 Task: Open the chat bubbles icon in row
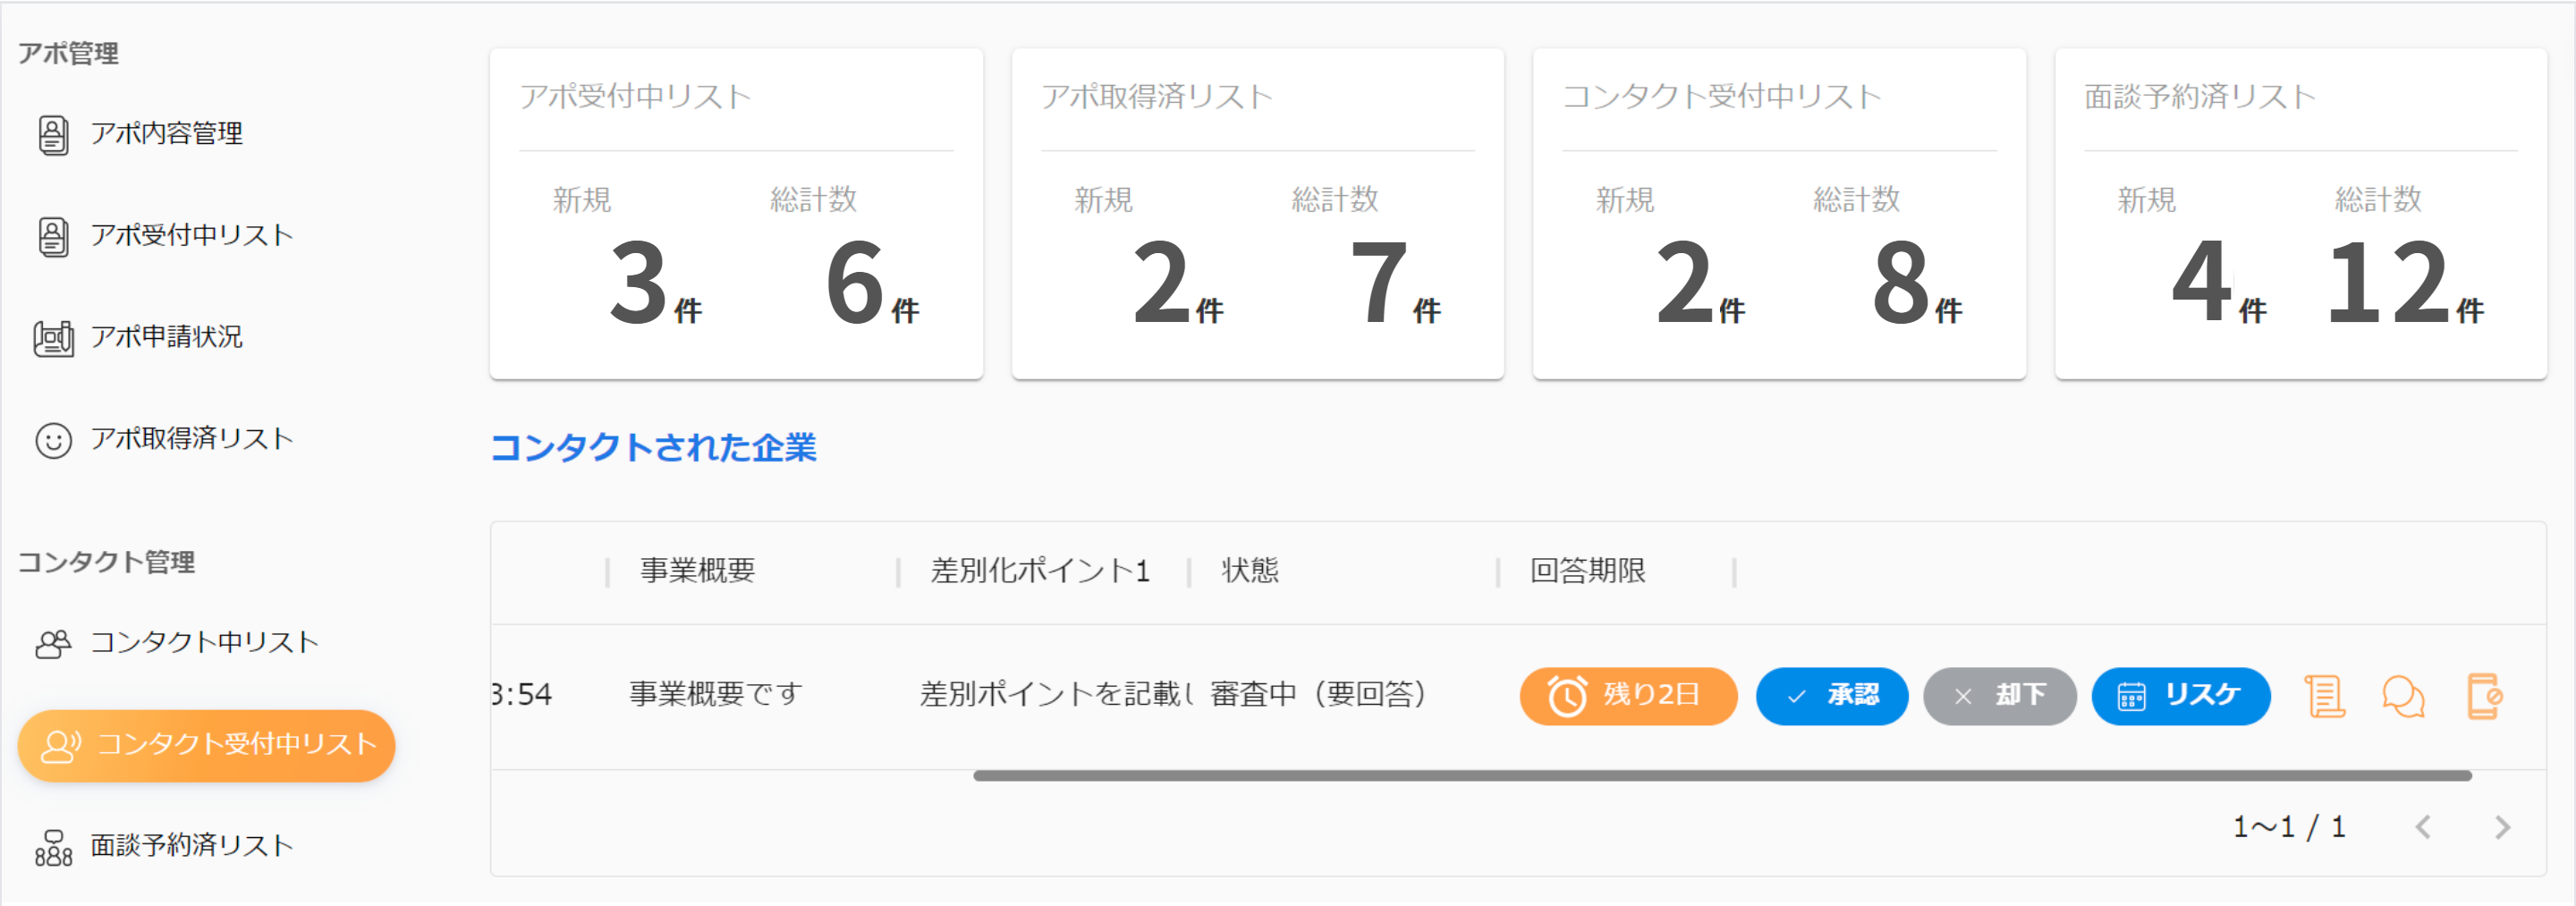(x=2403, y=696)
